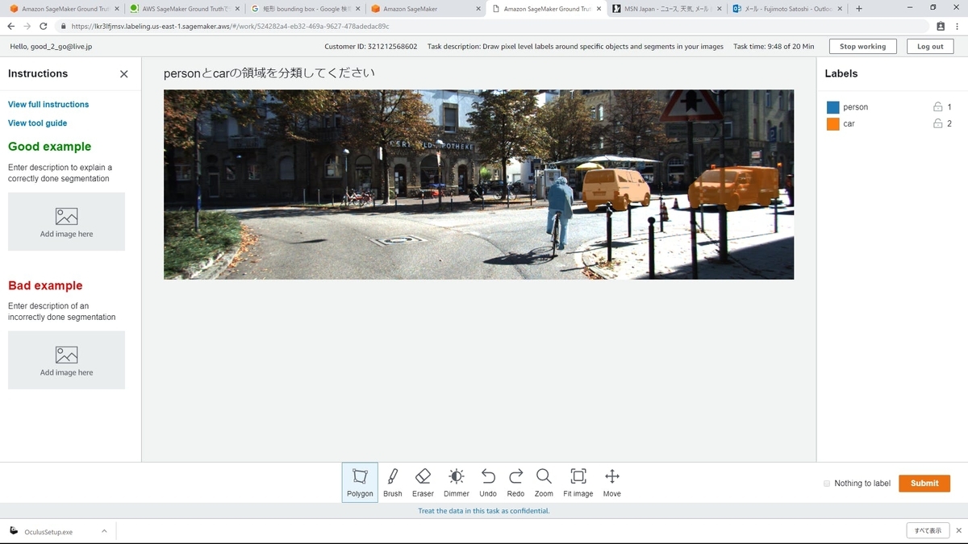Click the Labels panel heading

click(x=841, y=73)
